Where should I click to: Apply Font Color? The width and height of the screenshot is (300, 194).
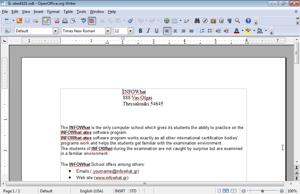(x=237, y=31)
